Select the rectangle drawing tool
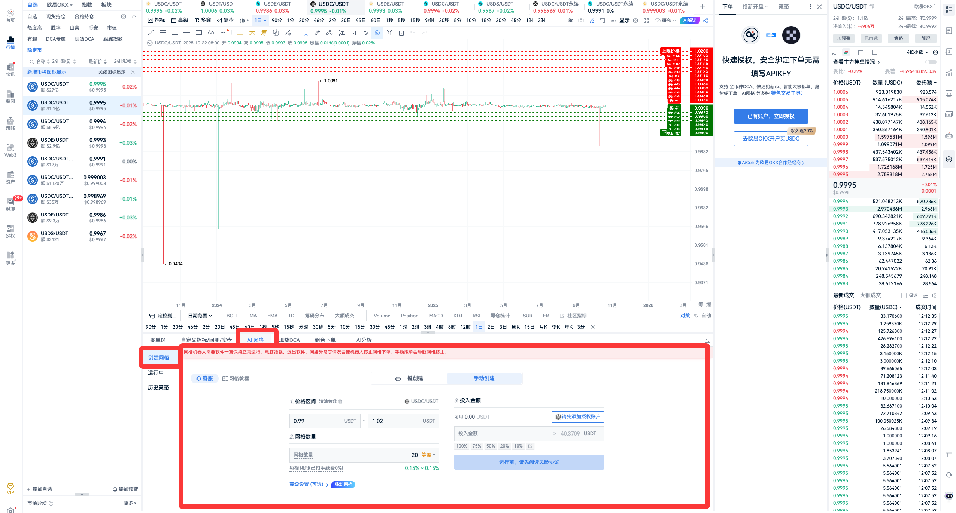Viewport: 956px width, 513px height. (199, 33)
